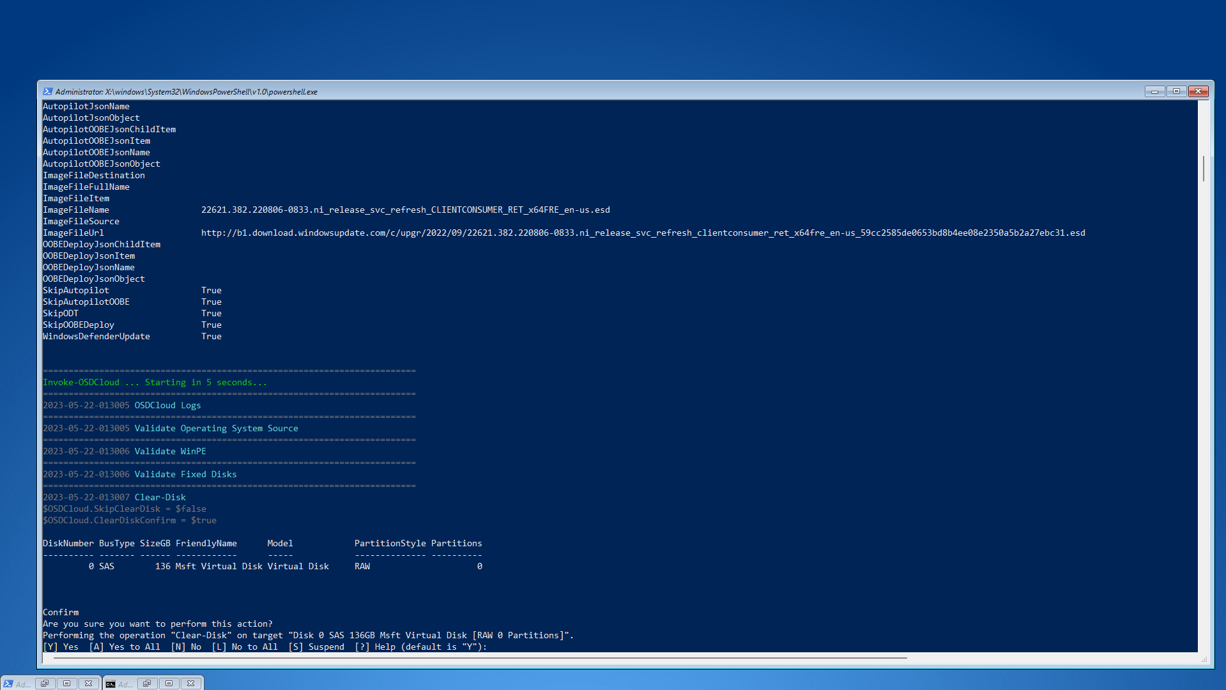
Task: Restore the minimized Command Prompt window
Action: pos(147,684)
